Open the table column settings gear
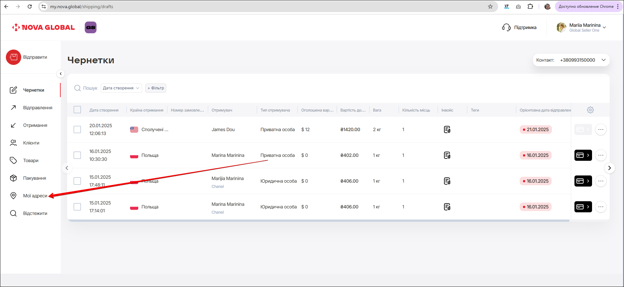This screenshot has width=624, height=287. tap(590, 110)
